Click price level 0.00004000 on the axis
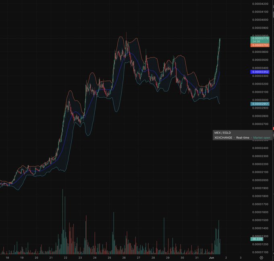 pyautogui.click(x=260, y=20)
